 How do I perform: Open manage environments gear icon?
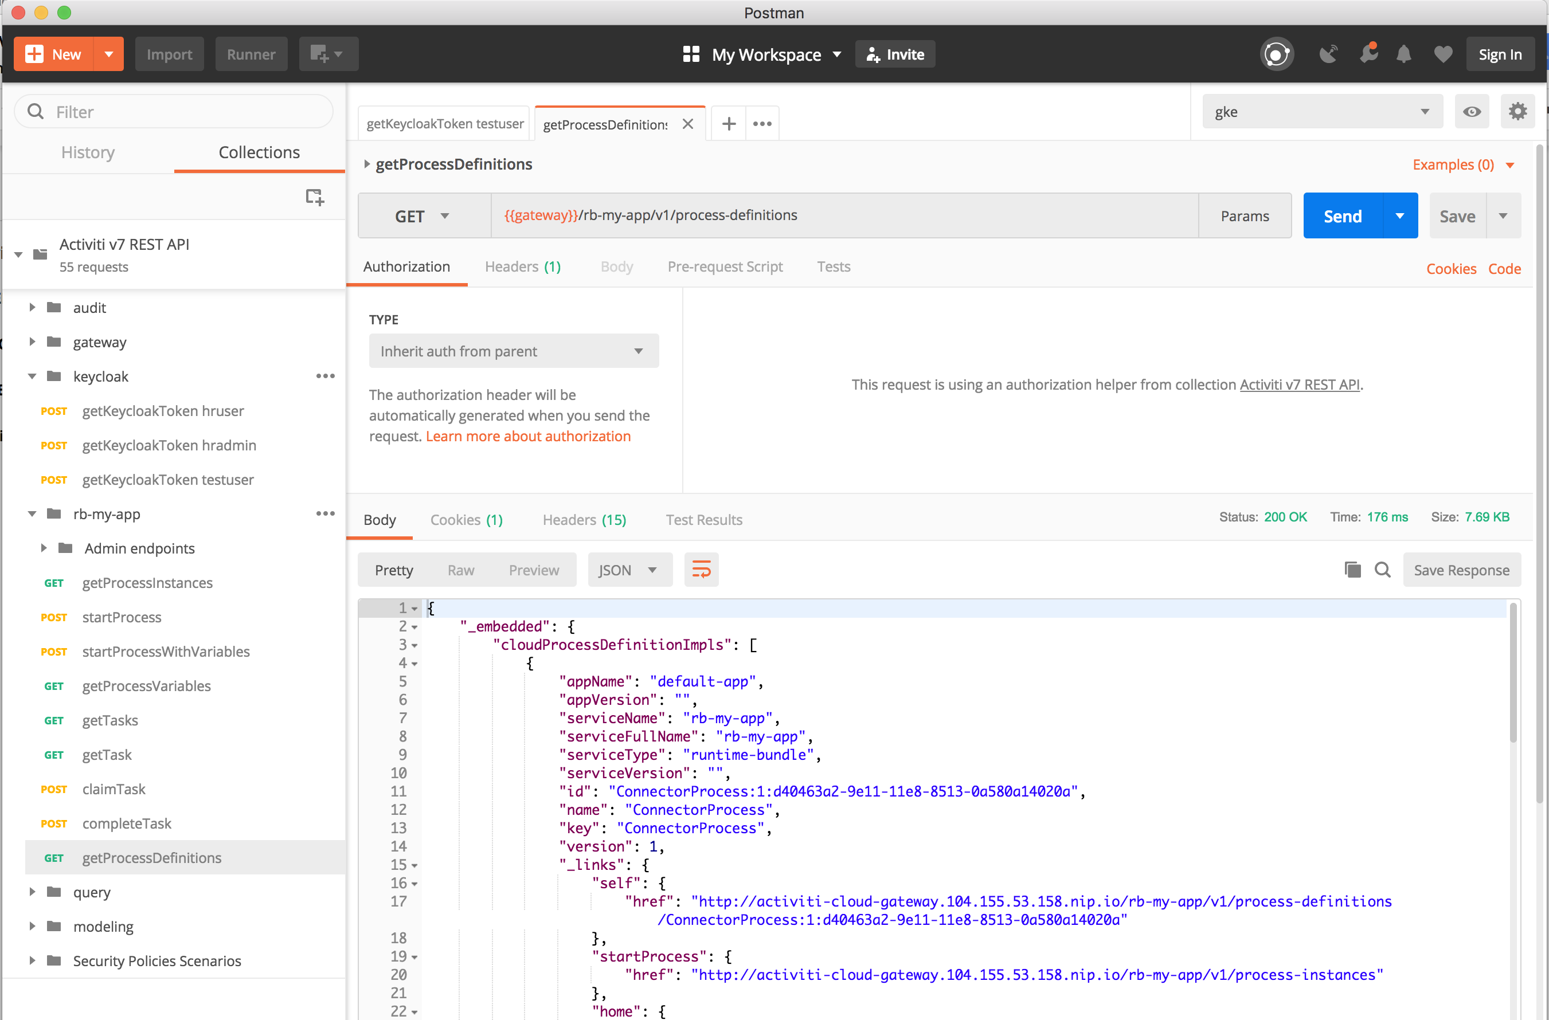(x=1518, y=112)
